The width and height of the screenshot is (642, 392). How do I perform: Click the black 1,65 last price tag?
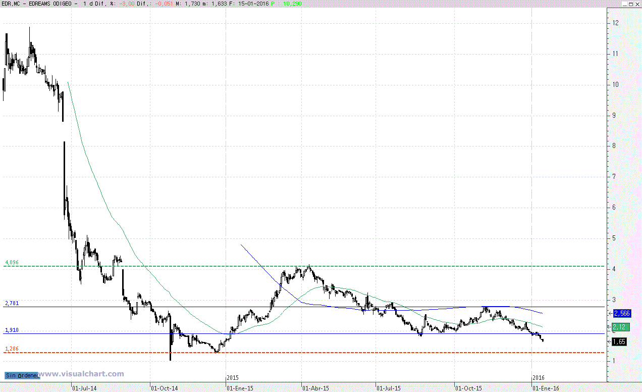click(620, 342)
